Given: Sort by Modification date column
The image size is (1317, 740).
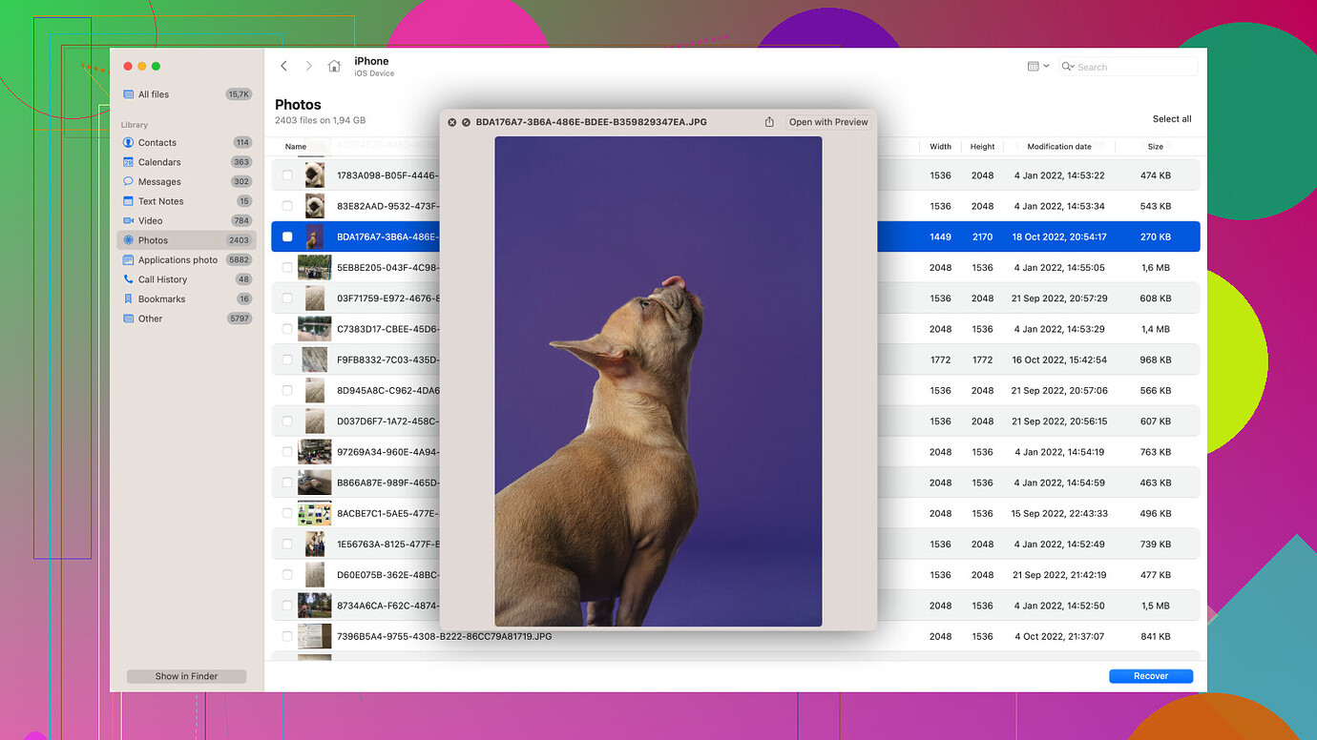Looking at the screenshot, I should coord(1059,147).
